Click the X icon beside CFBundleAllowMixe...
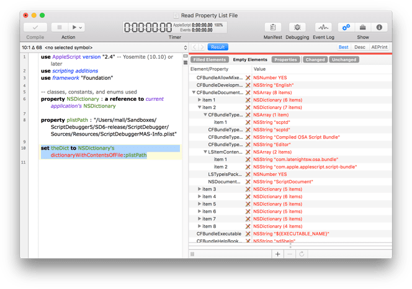The width and height of the screenshot is (412, 289). click(248, 78)
